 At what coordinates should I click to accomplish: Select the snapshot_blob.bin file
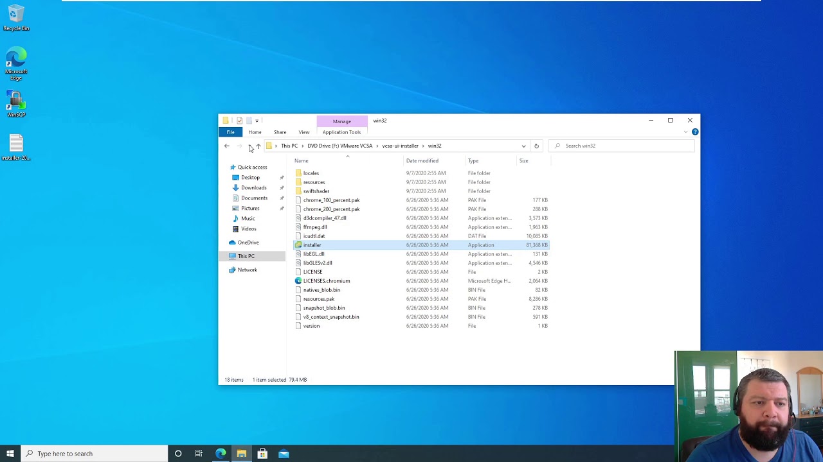[422, 308]
